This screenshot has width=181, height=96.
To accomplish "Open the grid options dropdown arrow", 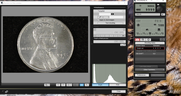I will point(71,85).
